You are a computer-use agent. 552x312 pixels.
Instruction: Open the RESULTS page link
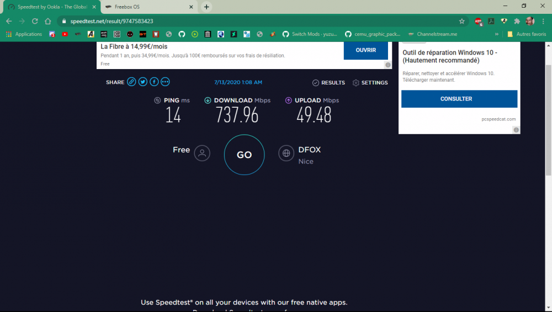pos(328,83)
